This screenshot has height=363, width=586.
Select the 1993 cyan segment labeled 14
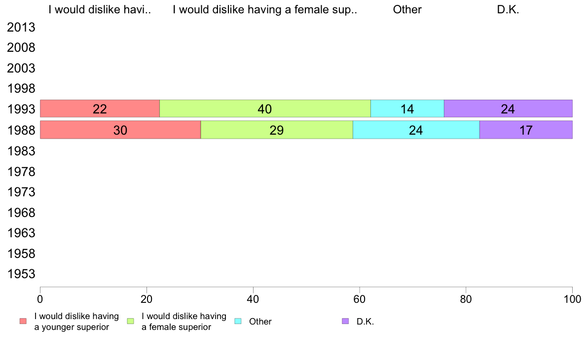pyautogui.click(x=407, y=109)
